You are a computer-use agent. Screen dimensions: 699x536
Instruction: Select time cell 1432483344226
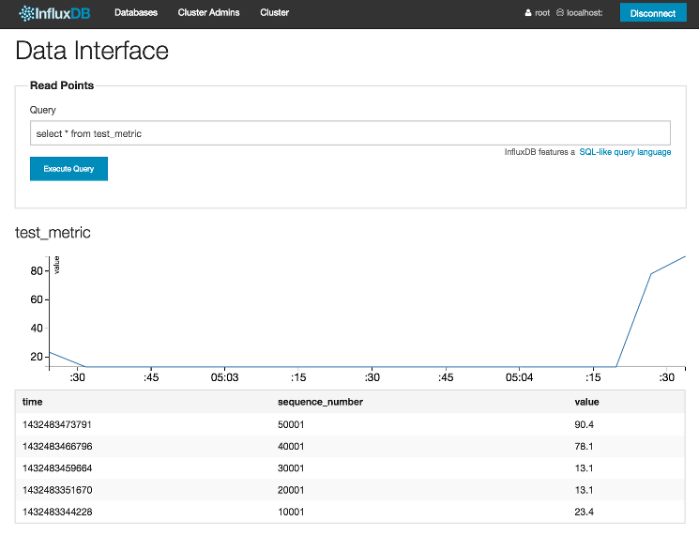click(x=57, y=512)
